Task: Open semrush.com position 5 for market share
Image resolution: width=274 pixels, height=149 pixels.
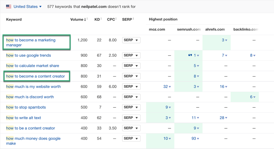Action: tap(196, 66)
